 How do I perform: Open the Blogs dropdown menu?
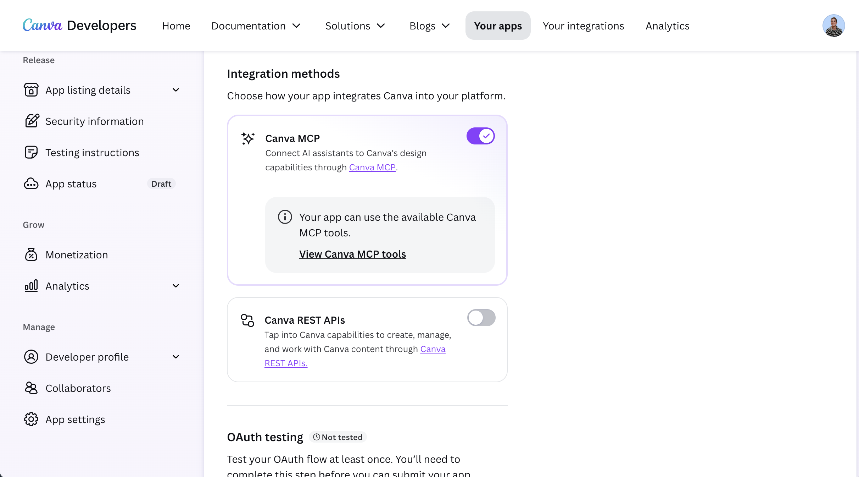pos(430,26)
